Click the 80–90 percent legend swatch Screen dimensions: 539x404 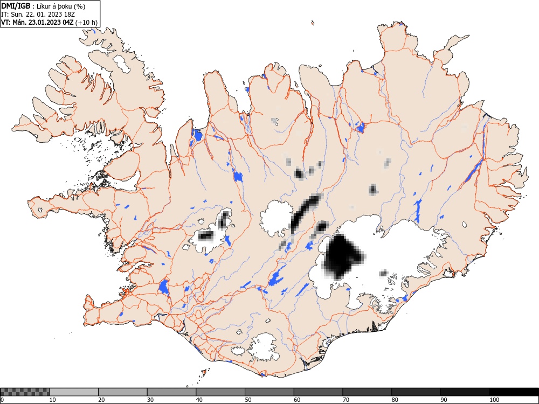coord(416,392)
